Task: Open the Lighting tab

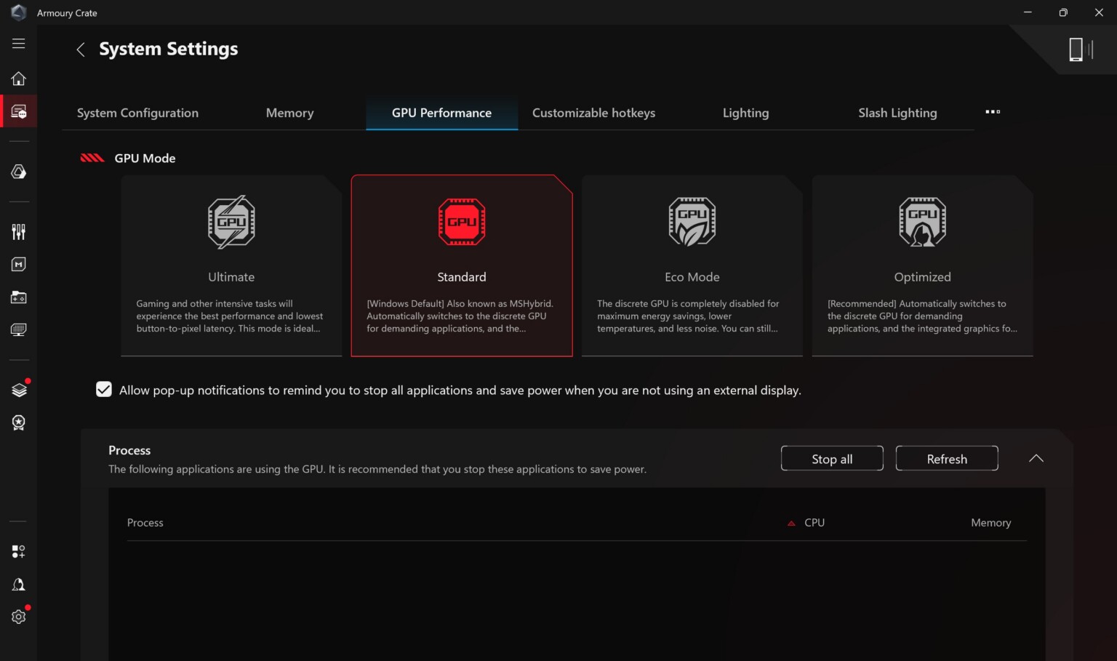Action: coord(745,113)
